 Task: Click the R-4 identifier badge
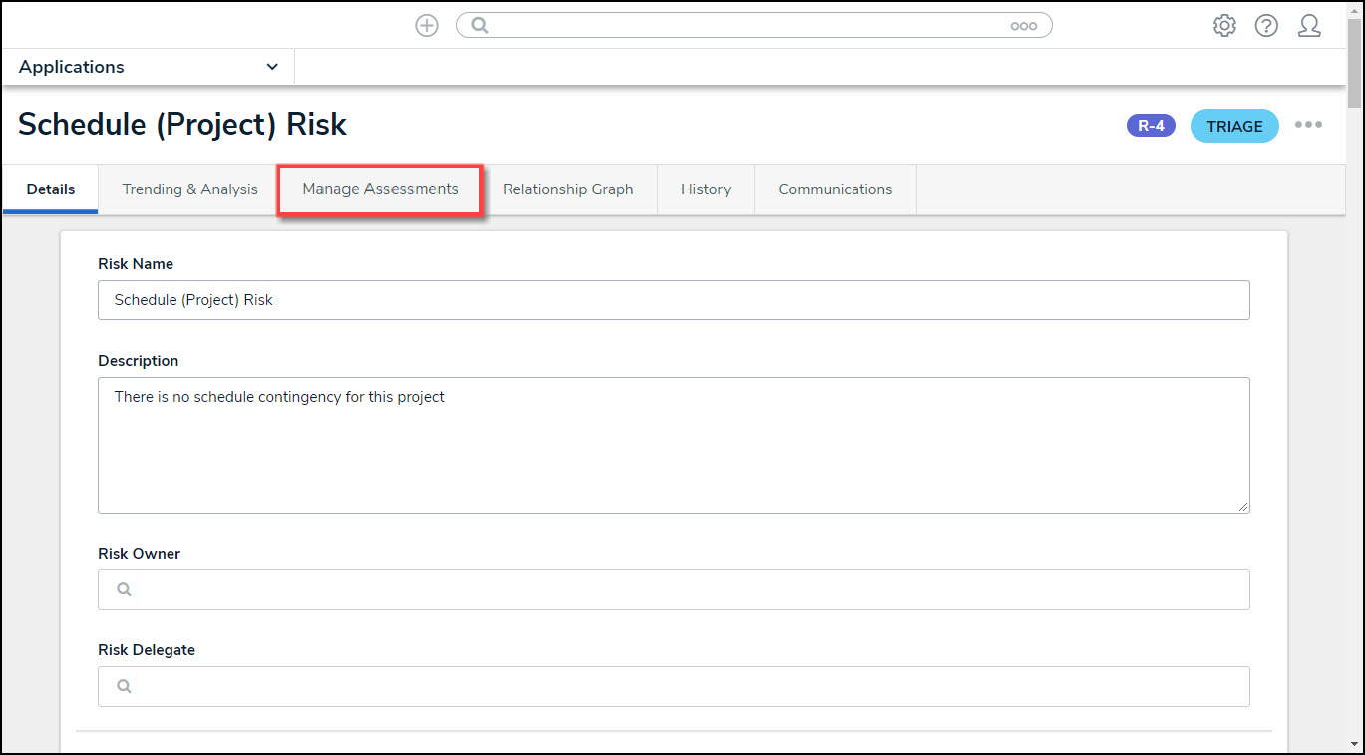point(1151,126)
